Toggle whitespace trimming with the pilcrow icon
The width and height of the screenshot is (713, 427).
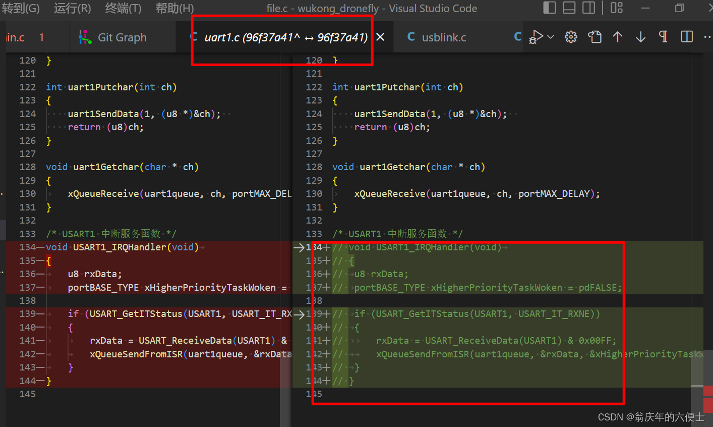tap(663, 37)
